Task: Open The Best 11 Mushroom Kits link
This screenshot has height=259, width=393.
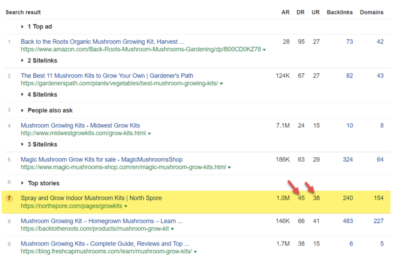Action: [107, 76]
